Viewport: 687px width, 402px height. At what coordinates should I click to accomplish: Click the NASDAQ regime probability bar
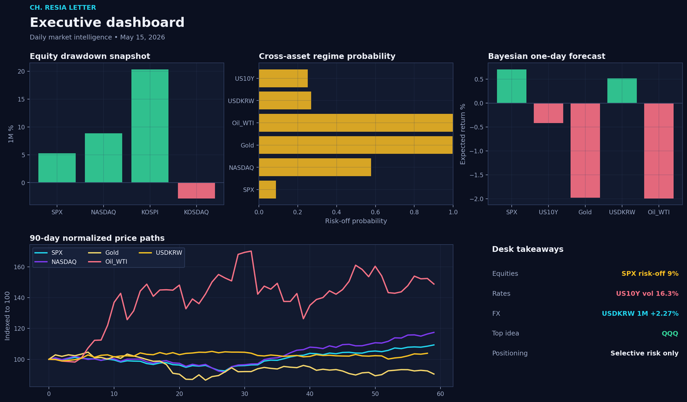pyautogui.click(x=315, y=167)
